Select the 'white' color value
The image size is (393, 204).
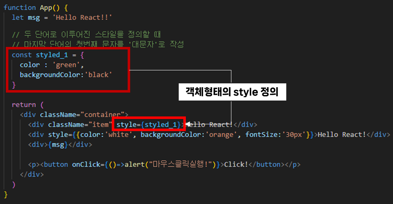118,134
